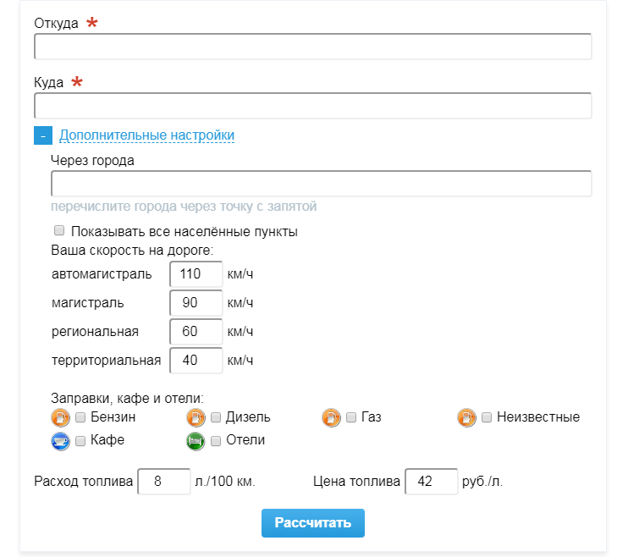This screenshot has width=628, height=557.
Task: Click the orange Дизель fuel pump icon
Action: tap(196, 418)
